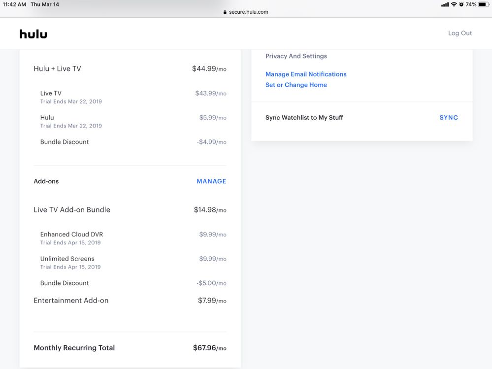
Task: Tap the alarm clock status icon
Action: tap(461, 4)
